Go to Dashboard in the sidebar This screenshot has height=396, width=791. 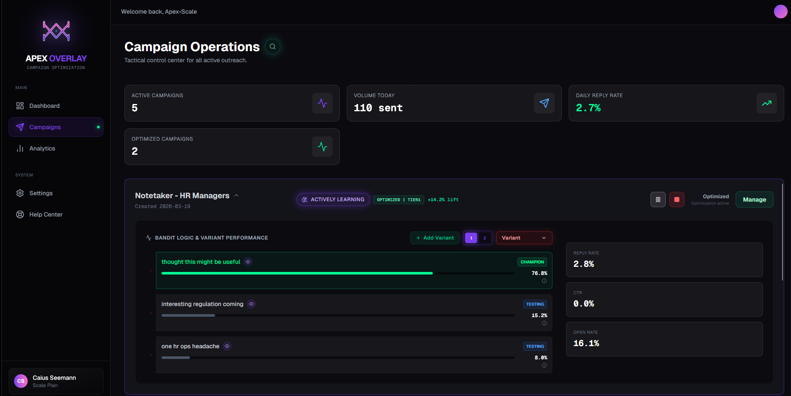[x=44, y=106]
